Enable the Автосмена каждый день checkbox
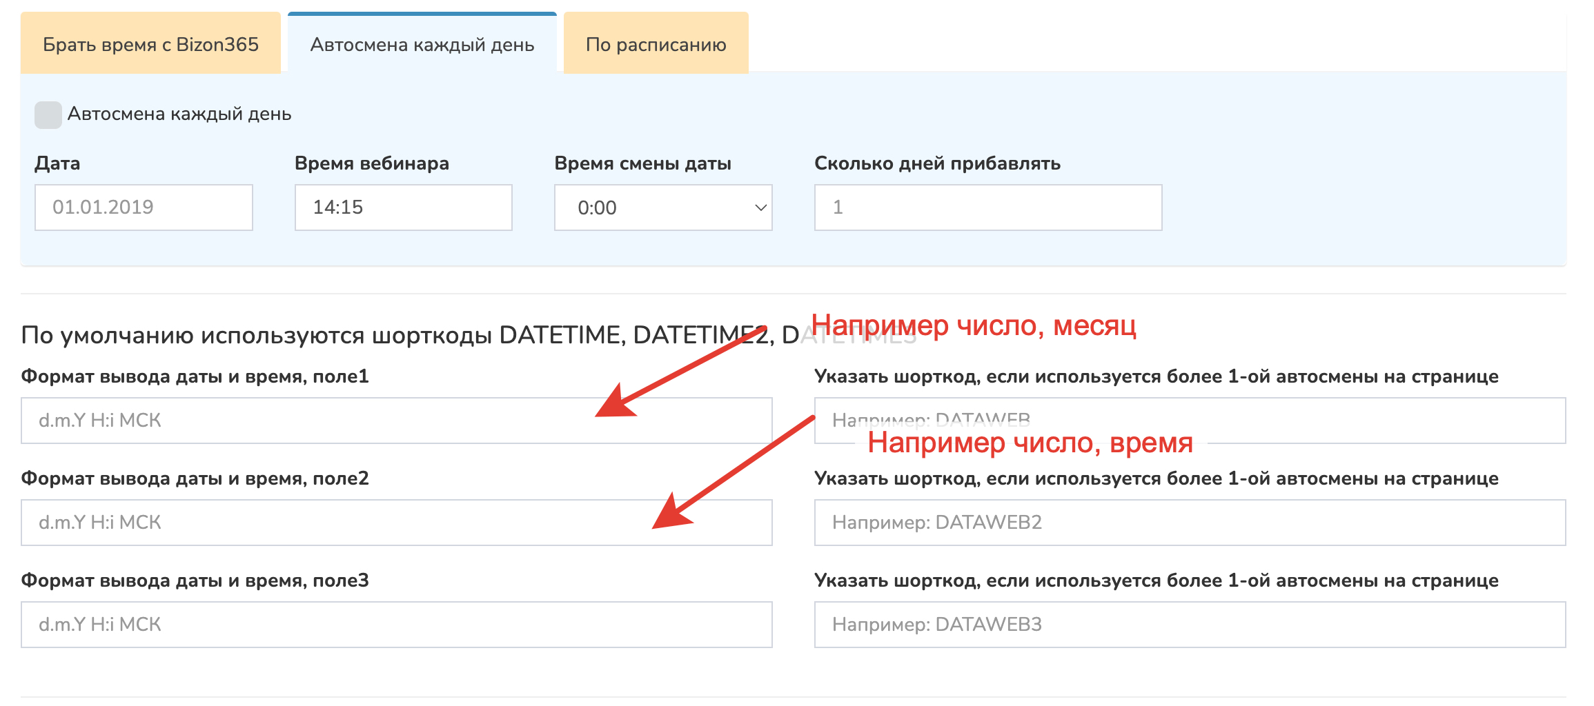This screenshot has width=1594, height=706. point(48,114)
